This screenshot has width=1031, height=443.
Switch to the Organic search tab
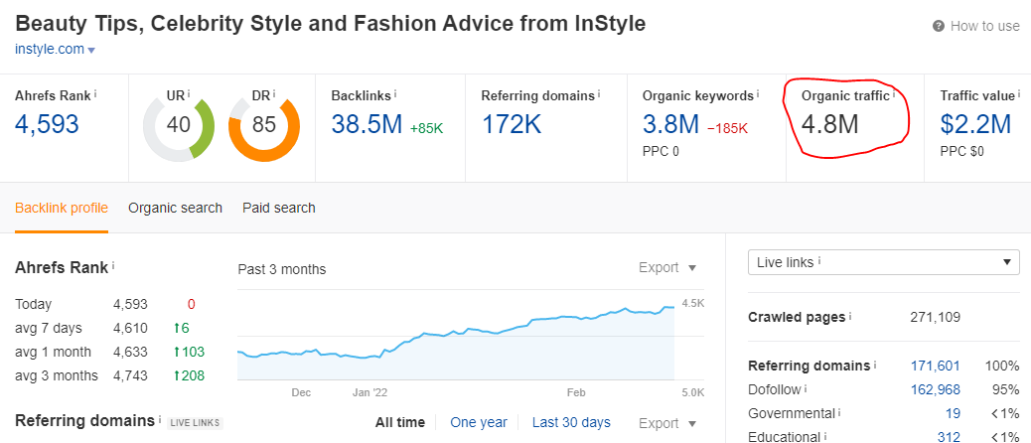[x=175, y=208]
